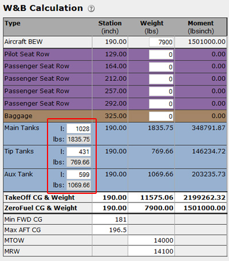
Task: Click zero fuel weight value 7900.00
Action: [159, 208]
